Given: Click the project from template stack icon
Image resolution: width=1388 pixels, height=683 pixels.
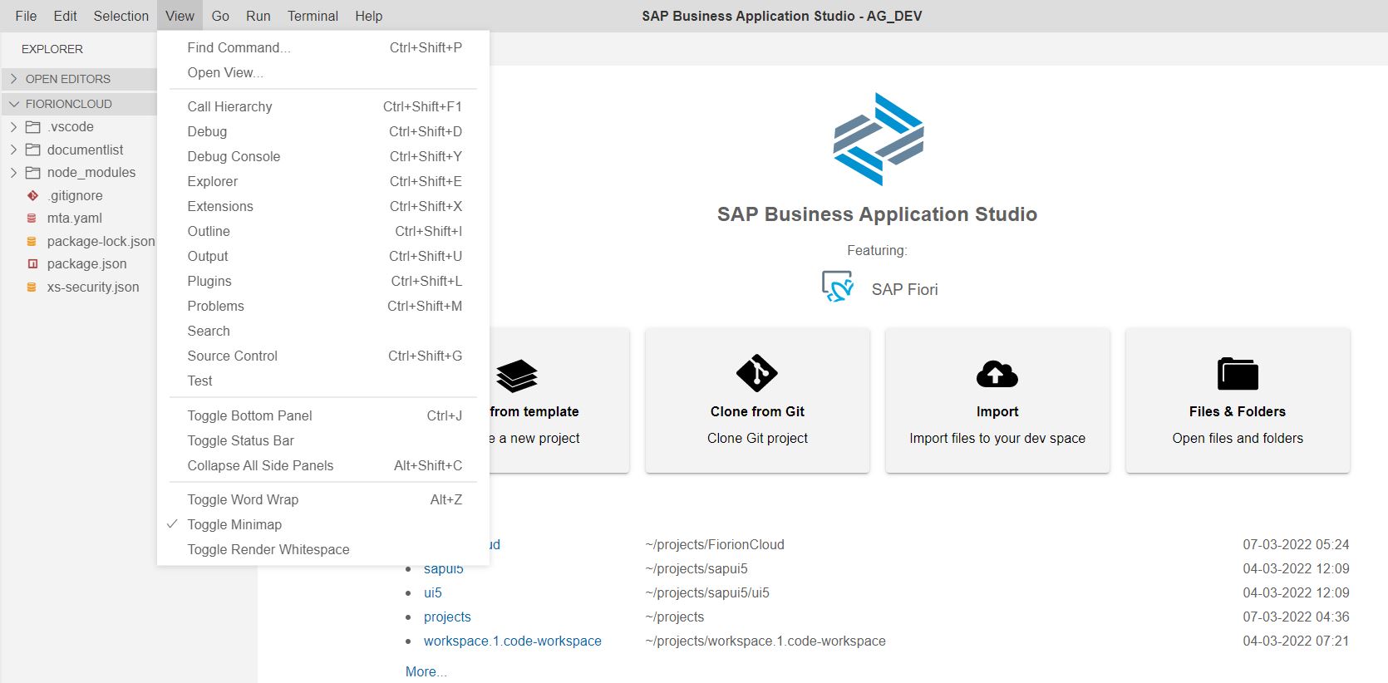Looking at the screenshot, I should 517,376.
